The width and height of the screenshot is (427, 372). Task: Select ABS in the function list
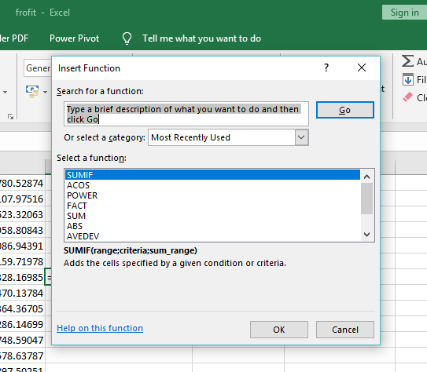tap(212, 226)
